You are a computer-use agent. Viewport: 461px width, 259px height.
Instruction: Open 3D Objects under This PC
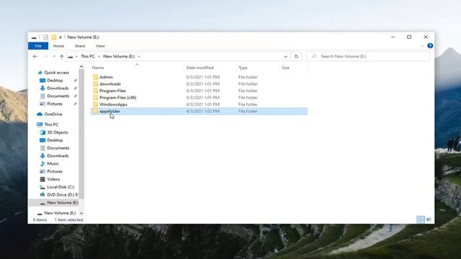(58, 132)
